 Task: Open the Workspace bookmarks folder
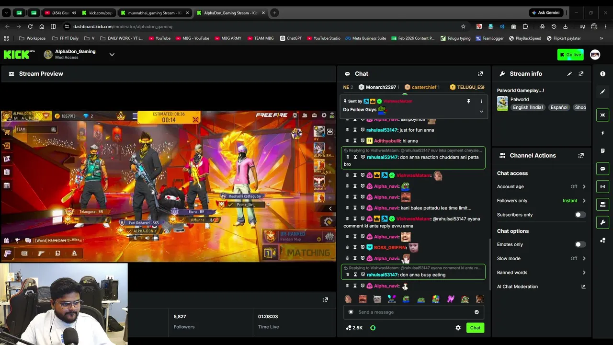coord(33,38)
